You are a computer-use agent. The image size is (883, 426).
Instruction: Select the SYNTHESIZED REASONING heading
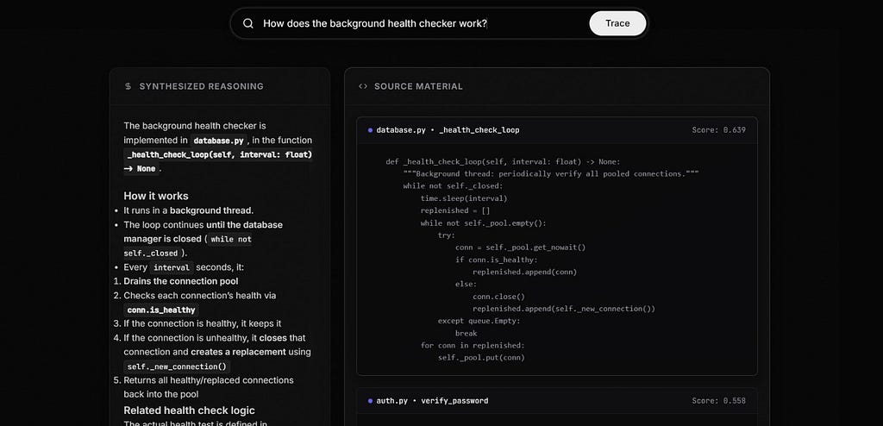point(201,86)
